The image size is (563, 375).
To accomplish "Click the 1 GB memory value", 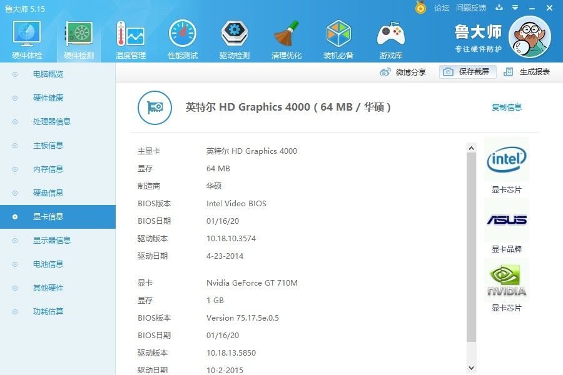I will 215,301.
